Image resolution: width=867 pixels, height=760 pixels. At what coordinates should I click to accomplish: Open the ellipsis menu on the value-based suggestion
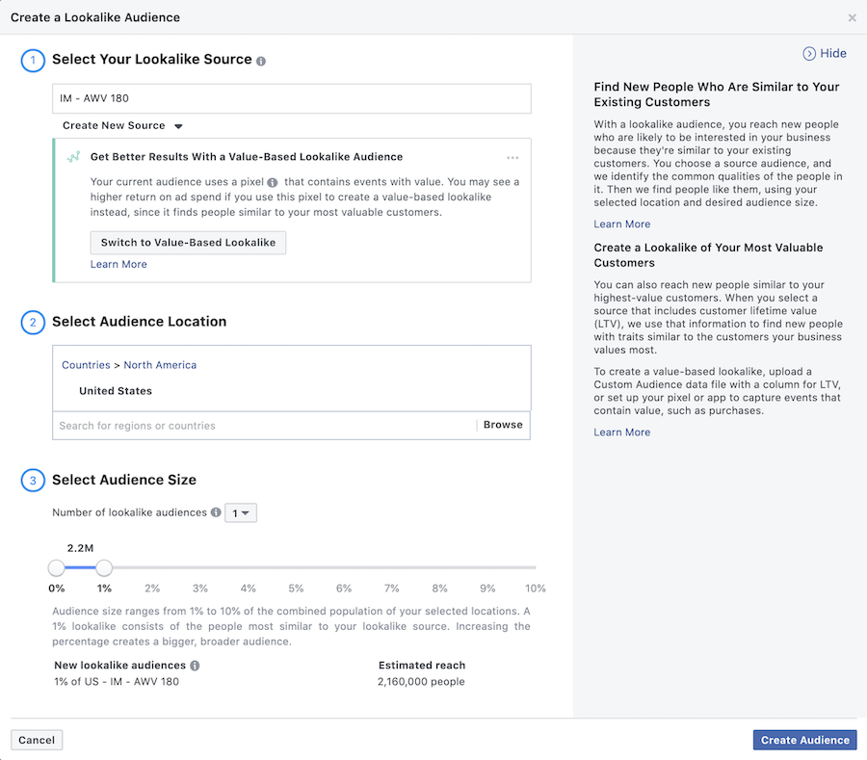point(512,157)
